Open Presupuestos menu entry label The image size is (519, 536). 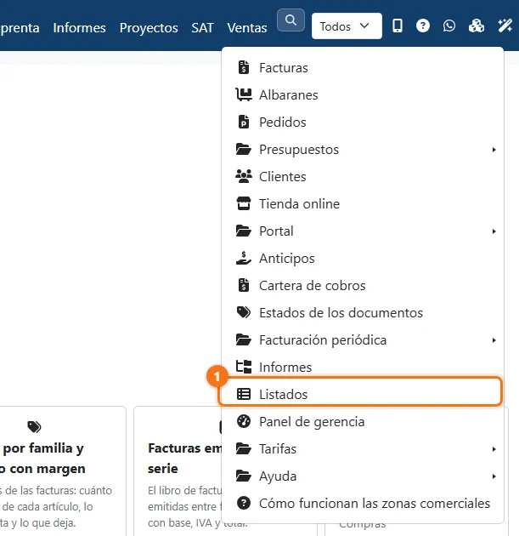tap(299, 150)
